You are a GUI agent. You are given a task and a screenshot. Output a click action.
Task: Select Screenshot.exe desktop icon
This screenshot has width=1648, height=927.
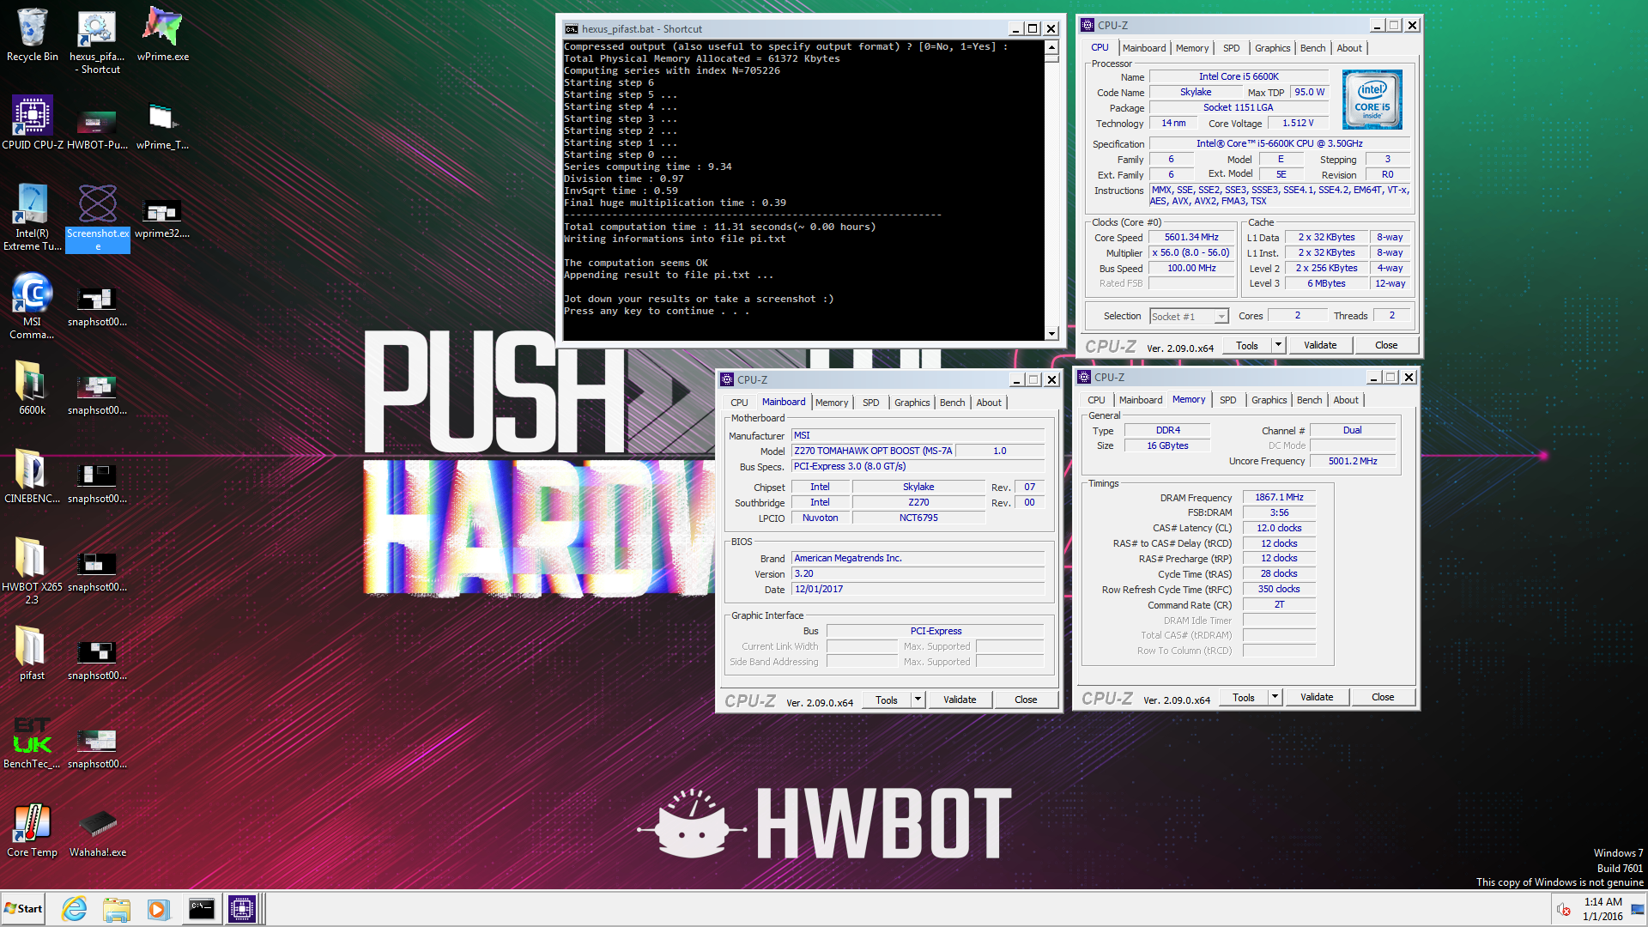point(97,218)
